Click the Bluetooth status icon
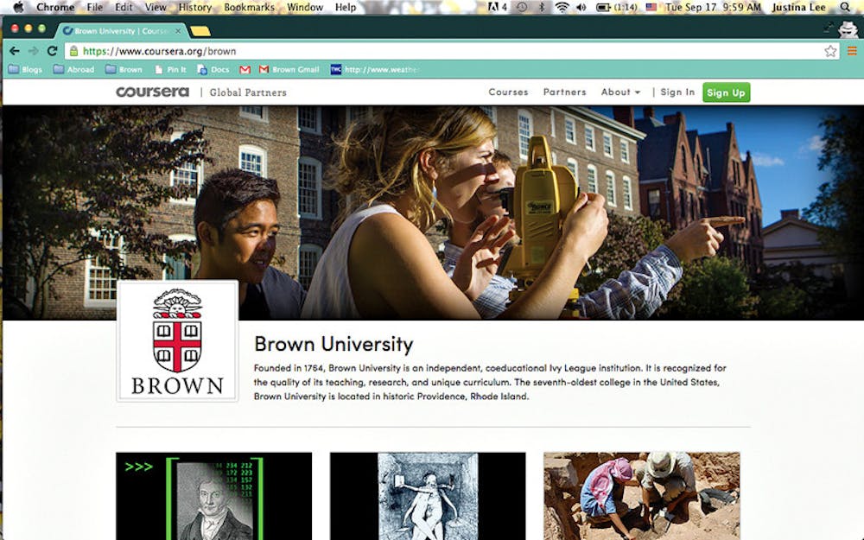The width and height of the screenshot is (864, 540). (x=542, y=7)
